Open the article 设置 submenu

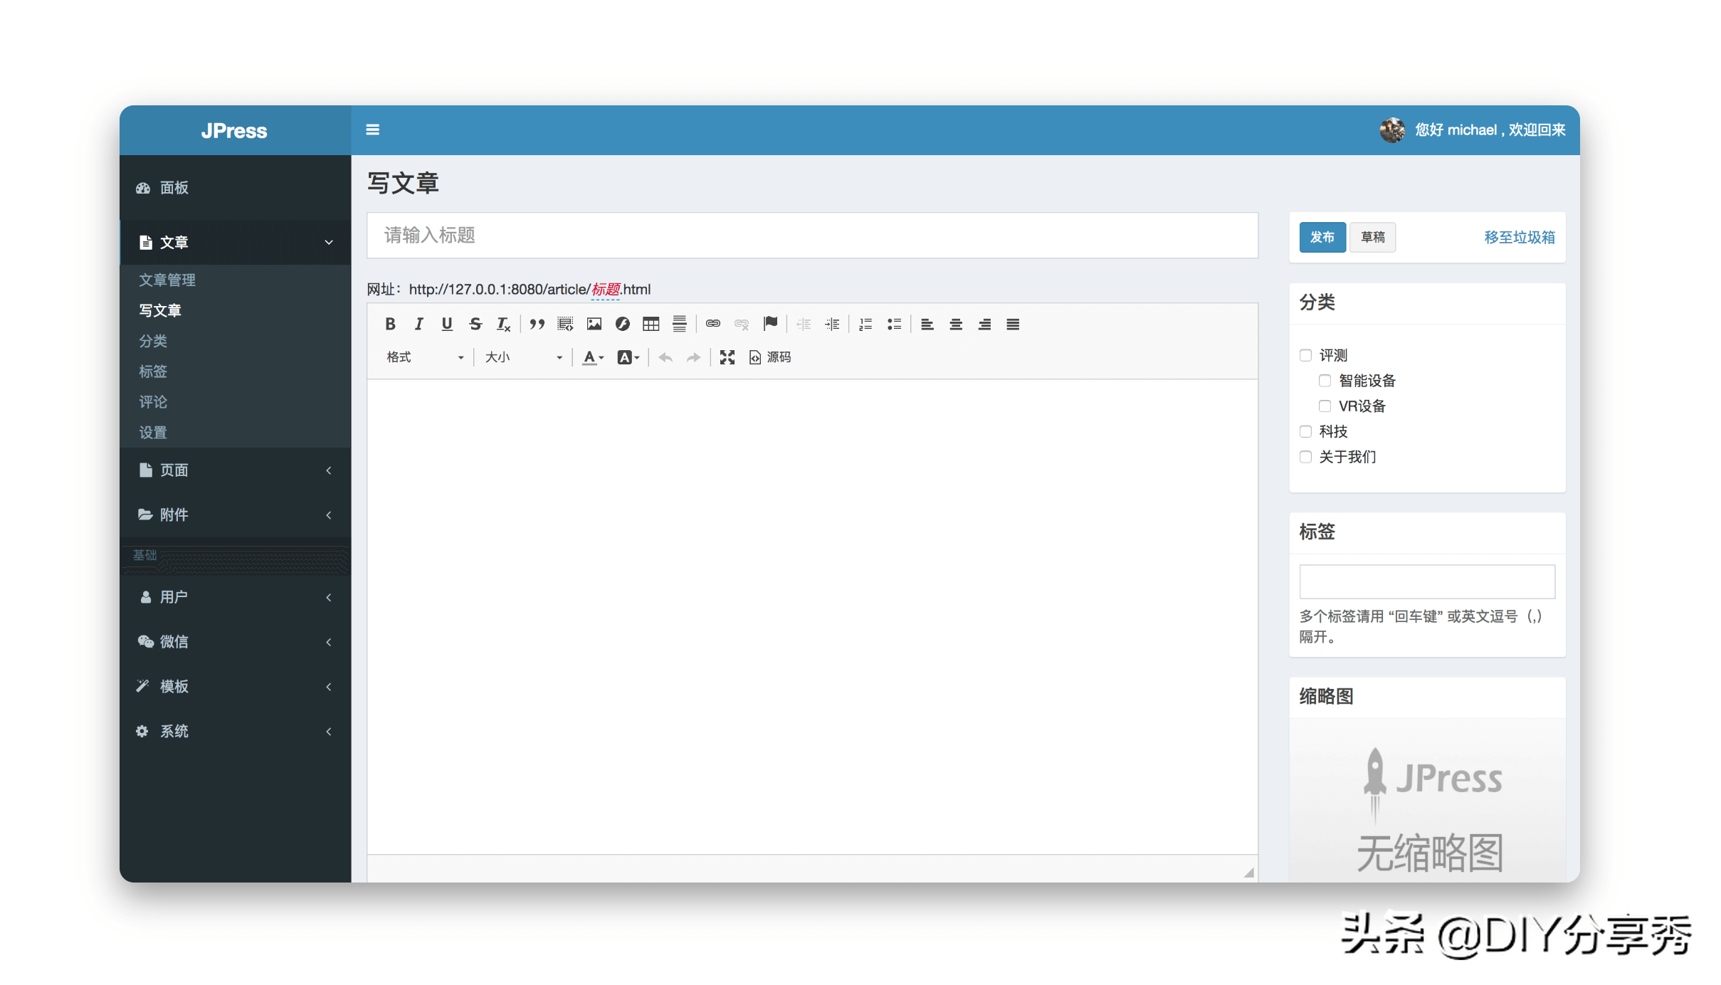[153, 433]
